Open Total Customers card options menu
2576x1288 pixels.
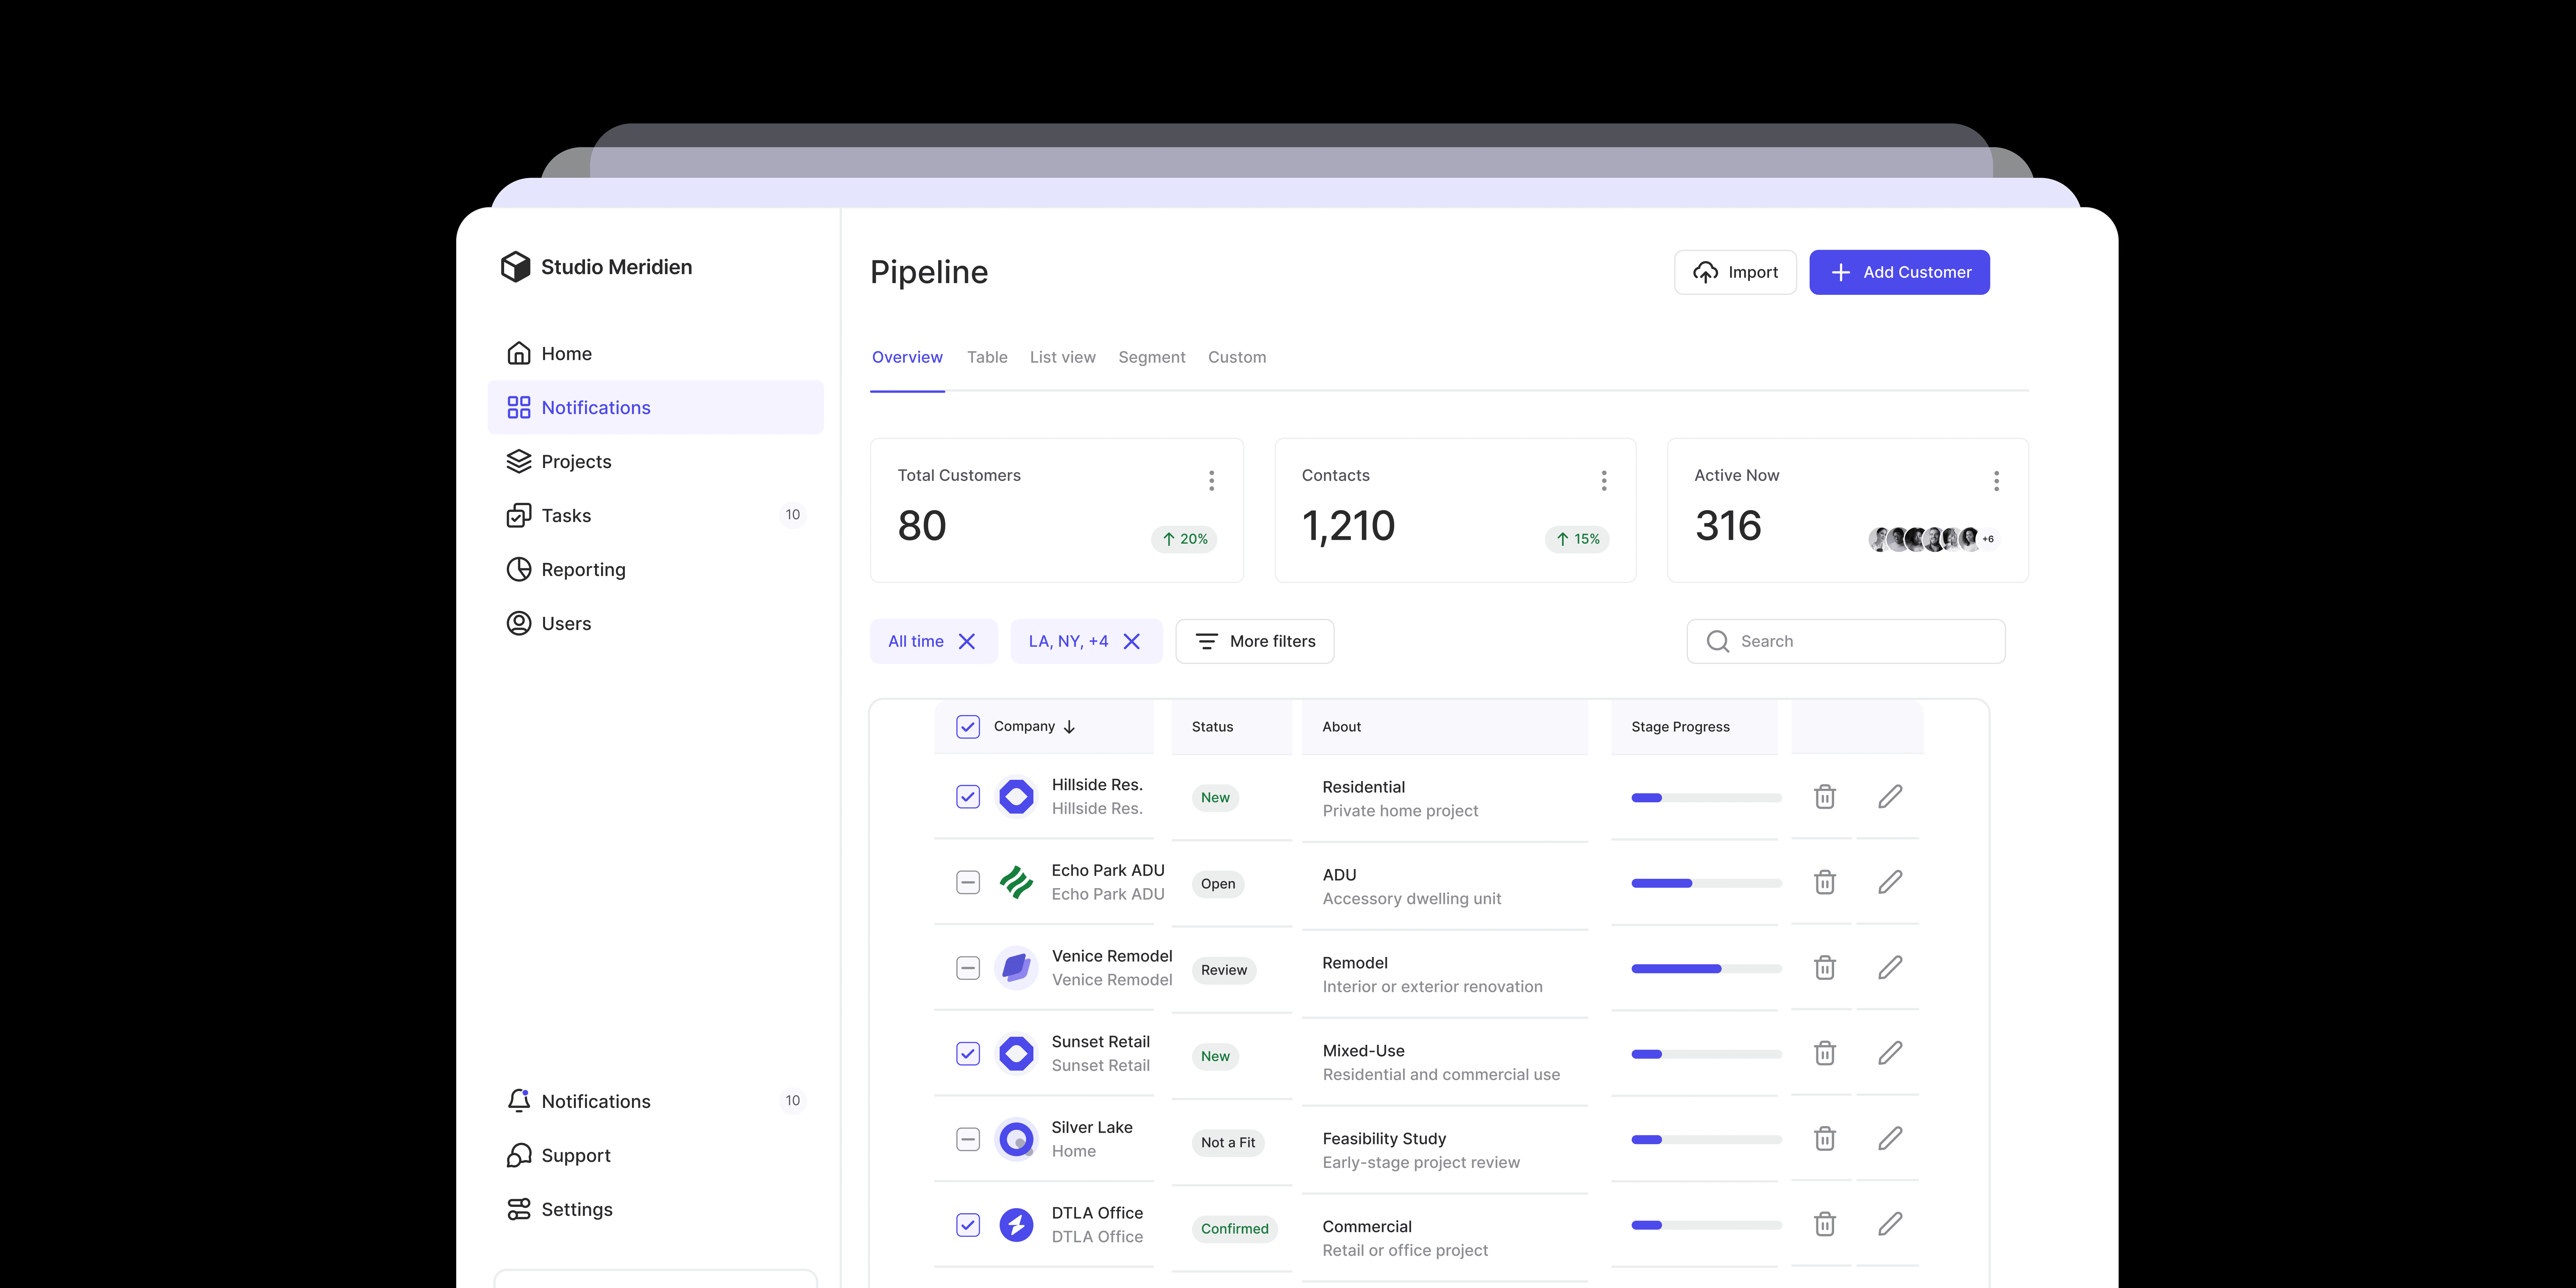coord(1211,481)
